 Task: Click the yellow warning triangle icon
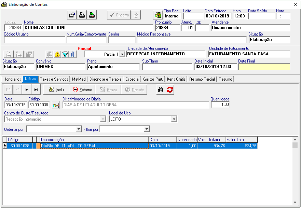(x=57, y=54)
